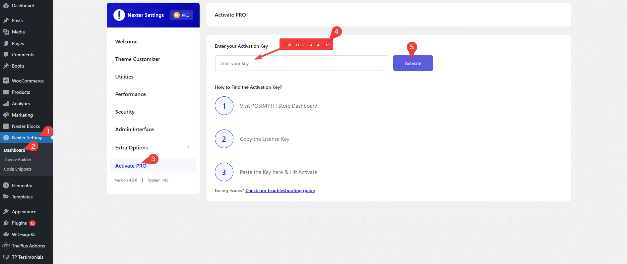Image resolution: width=627 pixels, height=264 pixels.
Task: Click the Activate button
Action: click(x=413, y=63)
